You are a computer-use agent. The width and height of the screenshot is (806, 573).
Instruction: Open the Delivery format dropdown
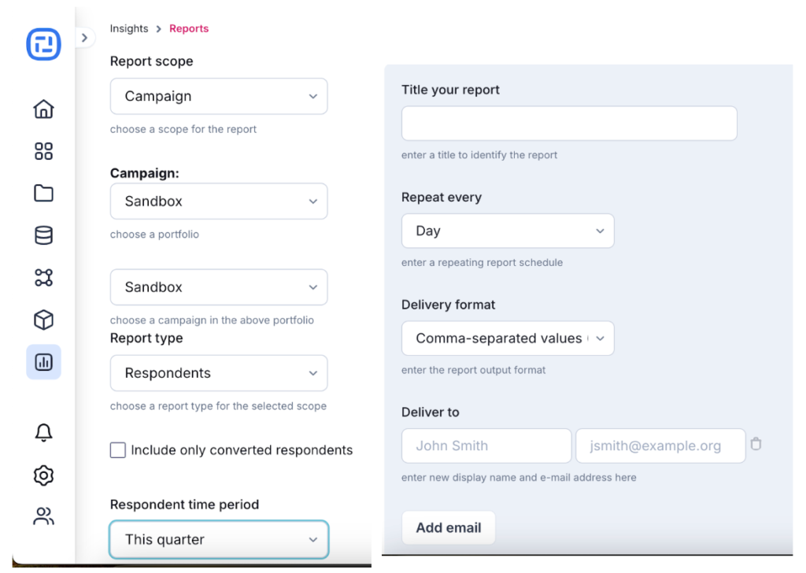coord(508,338)
